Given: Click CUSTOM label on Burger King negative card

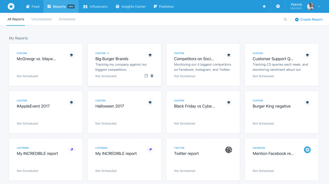Looking at the screenshot, I should tap(258, 101).
